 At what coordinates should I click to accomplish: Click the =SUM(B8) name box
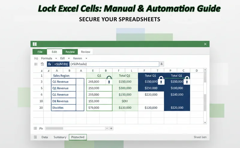[x=61, y=64]
